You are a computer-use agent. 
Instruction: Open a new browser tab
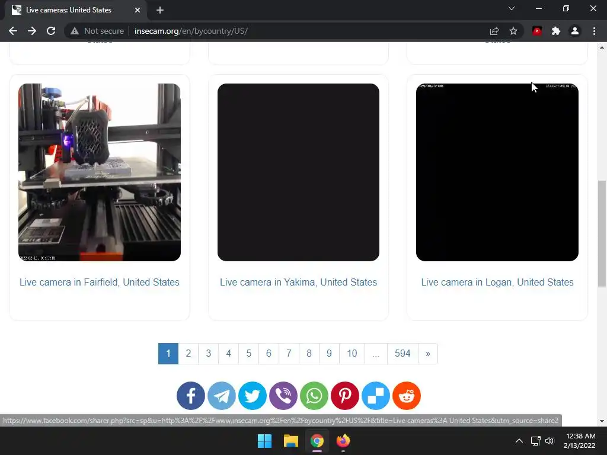[160, 10]
